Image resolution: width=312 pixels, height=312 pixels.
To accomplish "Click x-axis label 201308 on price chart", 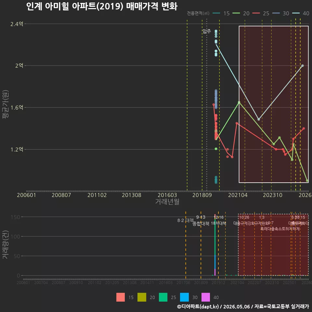I will click(132, 195).
